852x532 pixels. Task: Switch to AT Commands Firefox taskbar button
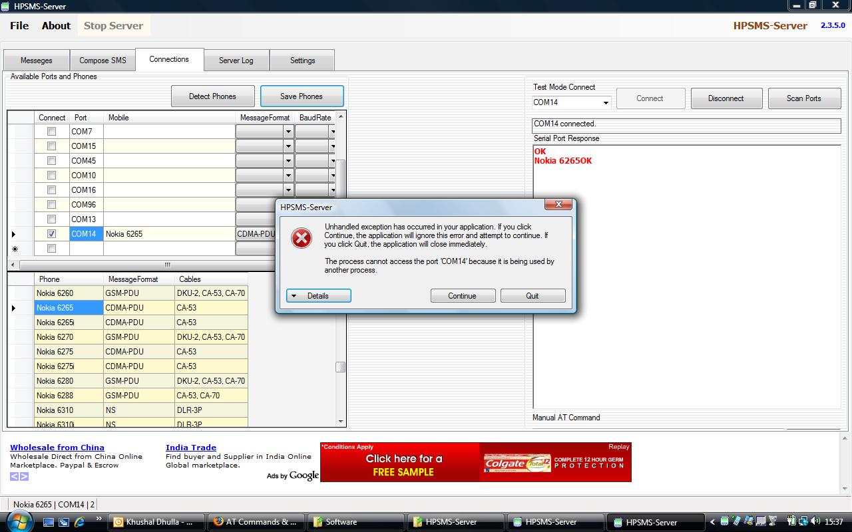[x=256, y=522]
